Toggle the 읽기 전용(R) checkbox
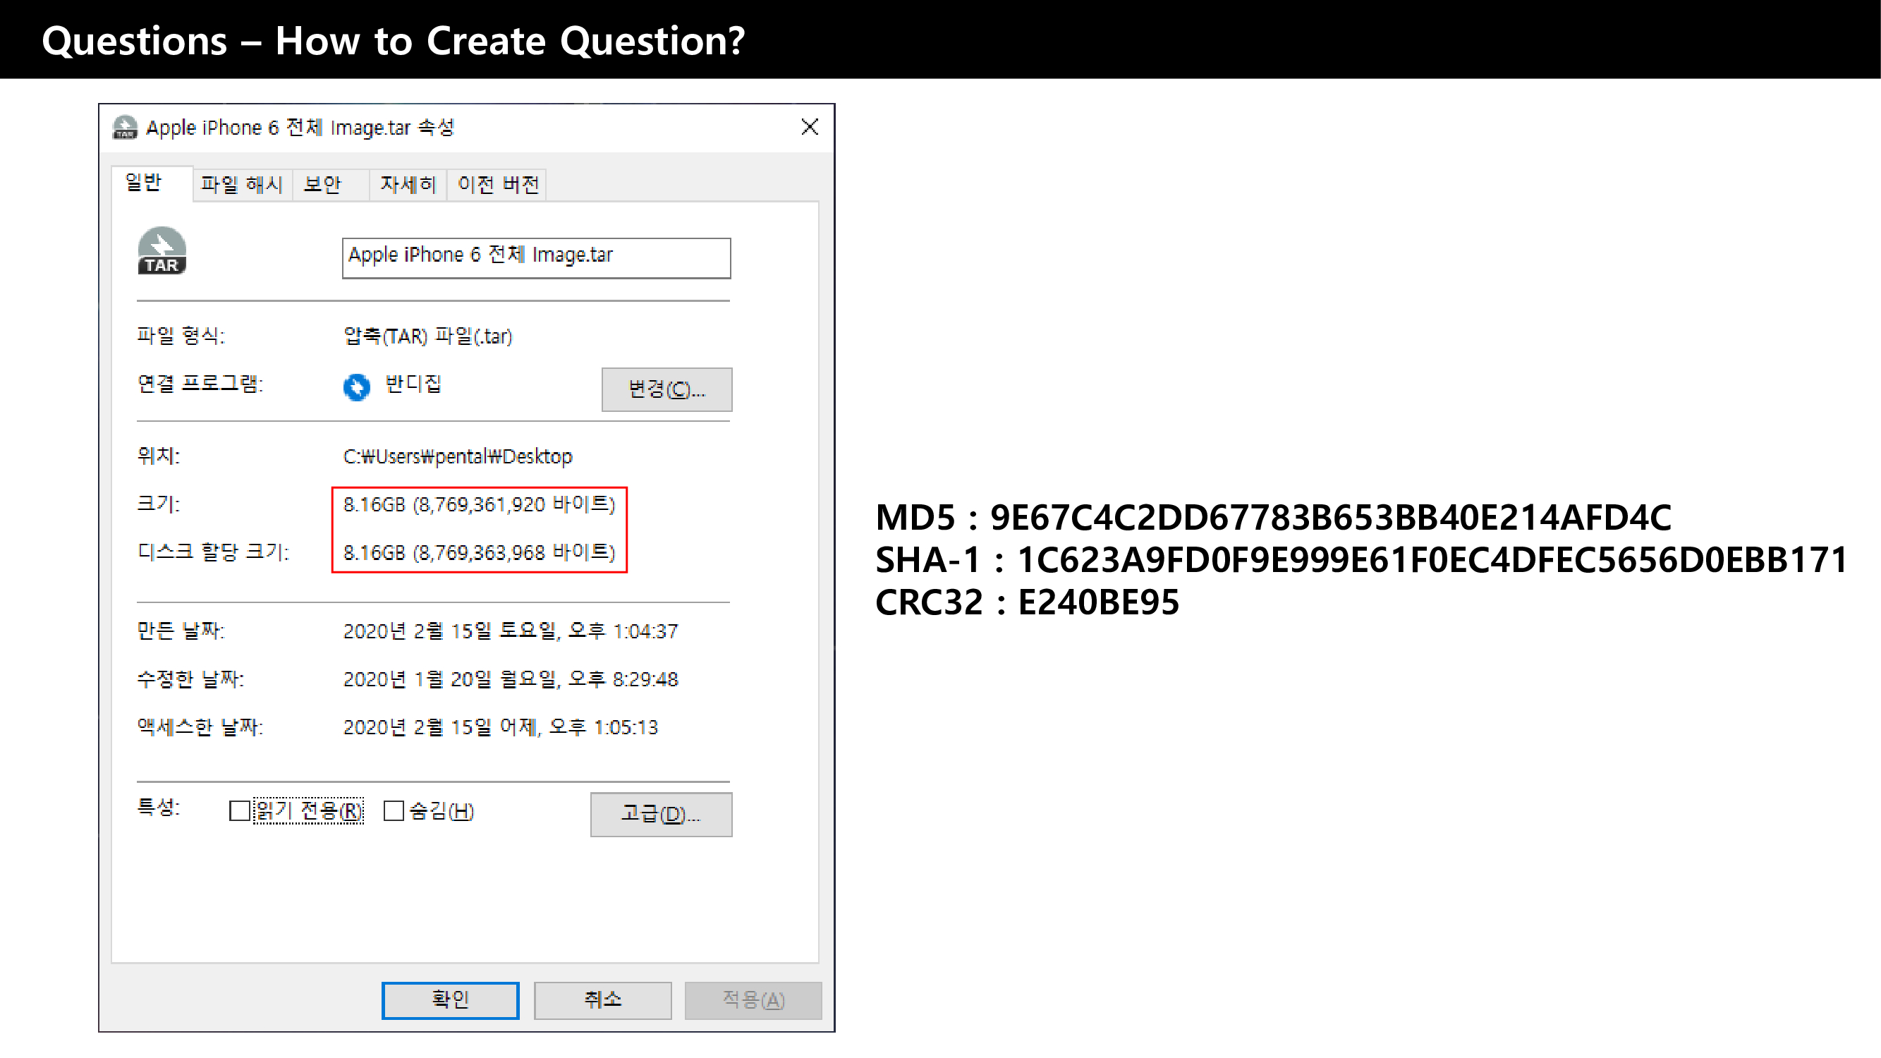The image size is (1881, 1058). tap(240, 811)
